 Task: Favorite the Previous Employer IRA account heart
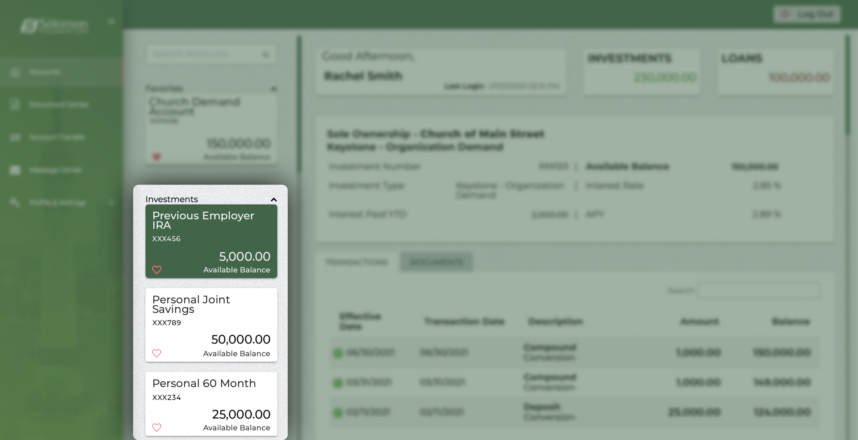point(157,270)
